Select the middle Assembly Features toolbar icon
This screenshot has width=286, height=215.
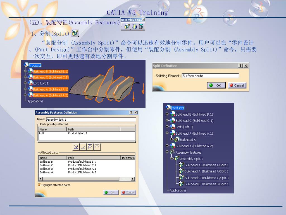(134, 27)
